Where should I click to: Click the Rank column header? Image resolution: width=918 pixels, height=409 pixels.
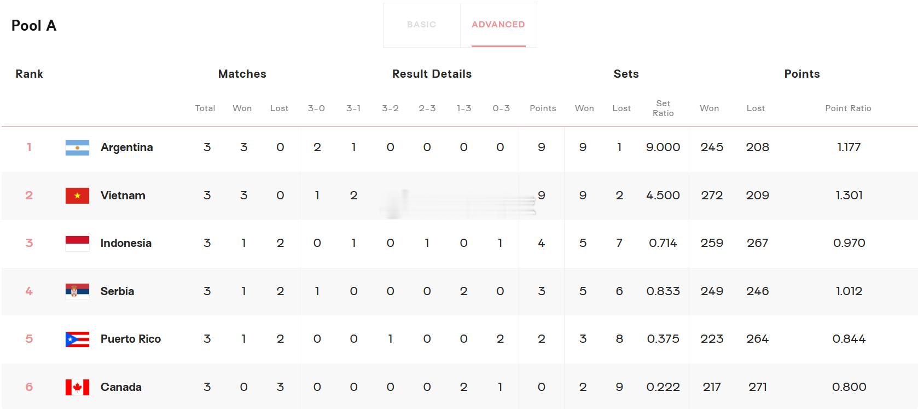(x=29, y=74)
